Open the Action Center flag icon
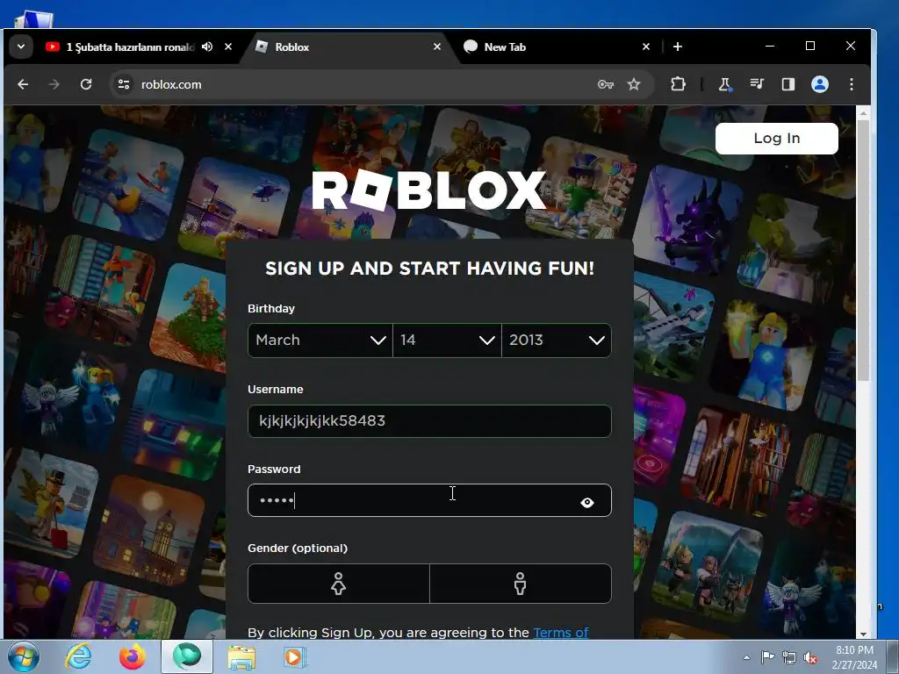The height and width of the screenshot is (674, 899). pyautogui.click(x=767, y=657)
